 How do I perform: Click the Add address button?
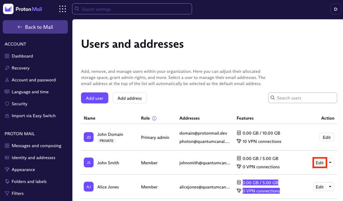click(x=129, y=98)
